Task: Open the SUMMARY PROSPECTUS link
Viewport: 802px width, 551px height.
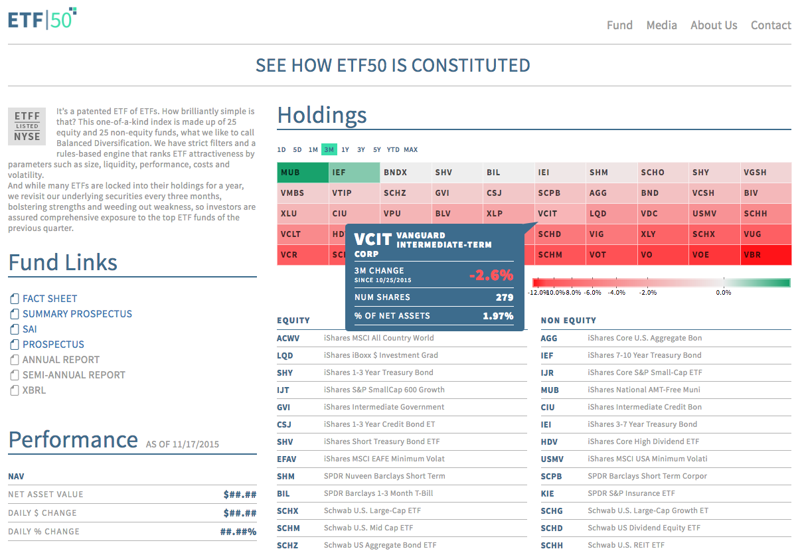Action: [x=77, y=314]
